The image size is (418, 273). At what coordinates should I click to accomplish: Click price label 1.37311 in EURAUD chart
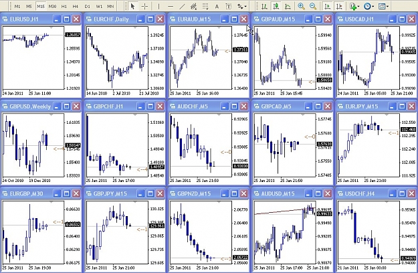click(241, 50)
